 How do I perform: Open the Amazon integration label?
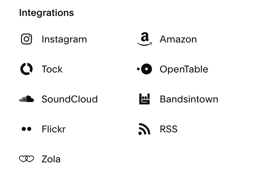click(178, 39)
